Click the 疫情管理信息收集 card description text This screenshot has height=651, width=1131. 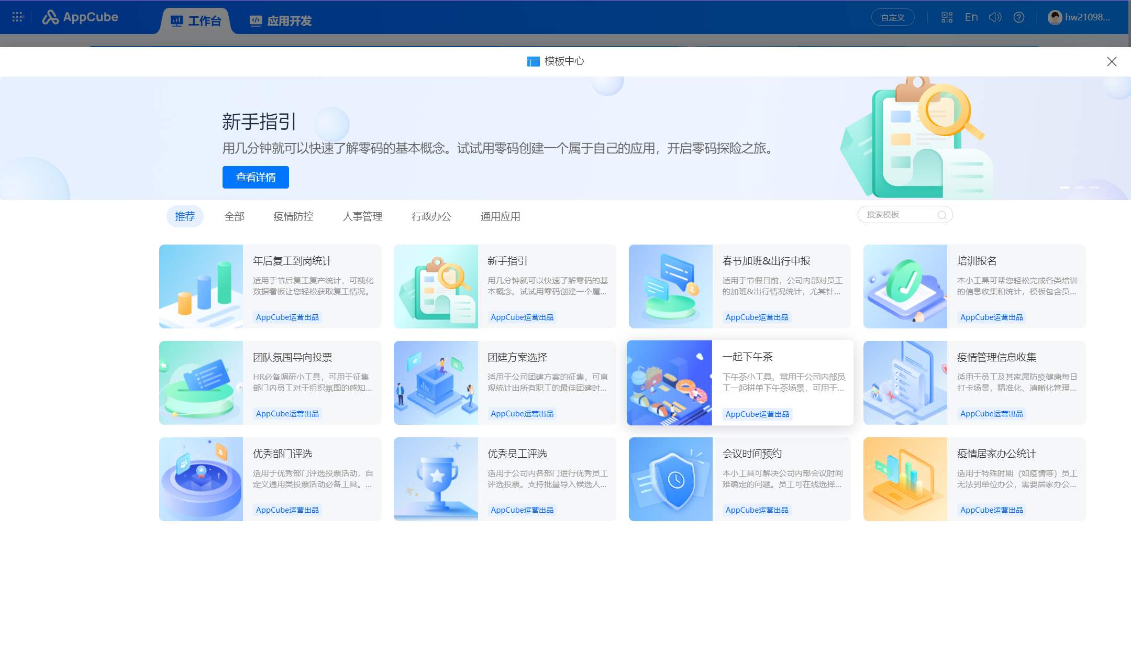point(1017,382)
